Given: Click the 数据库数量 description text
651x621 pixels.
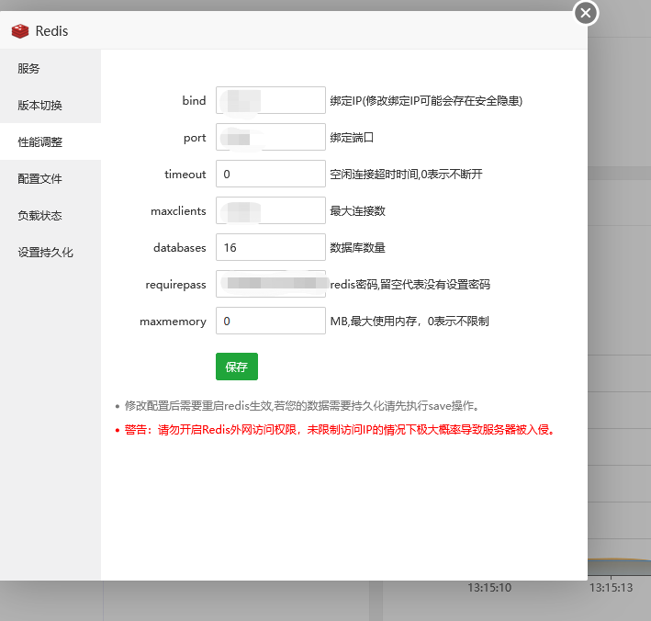Looking at the screenshot, I should pyautogui.click(x=357, y=247).
